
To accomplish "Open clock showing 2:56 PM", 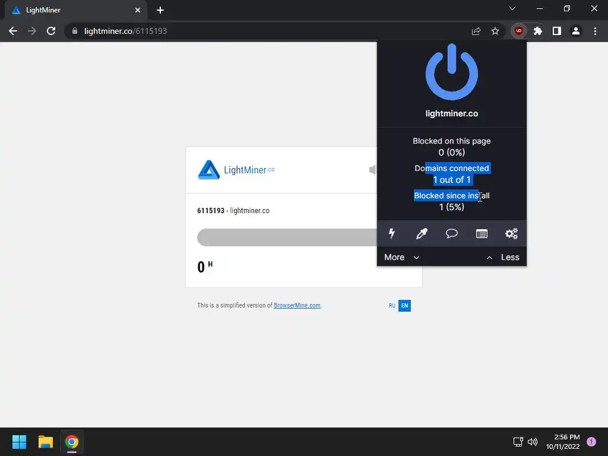I will [563, 442].
